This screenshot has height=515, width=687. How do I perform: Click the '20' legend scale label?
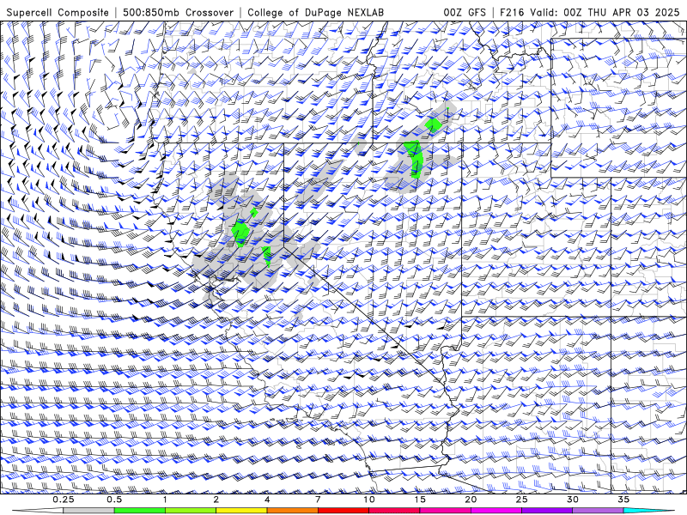pyautogui.click(x=471, y=500)
